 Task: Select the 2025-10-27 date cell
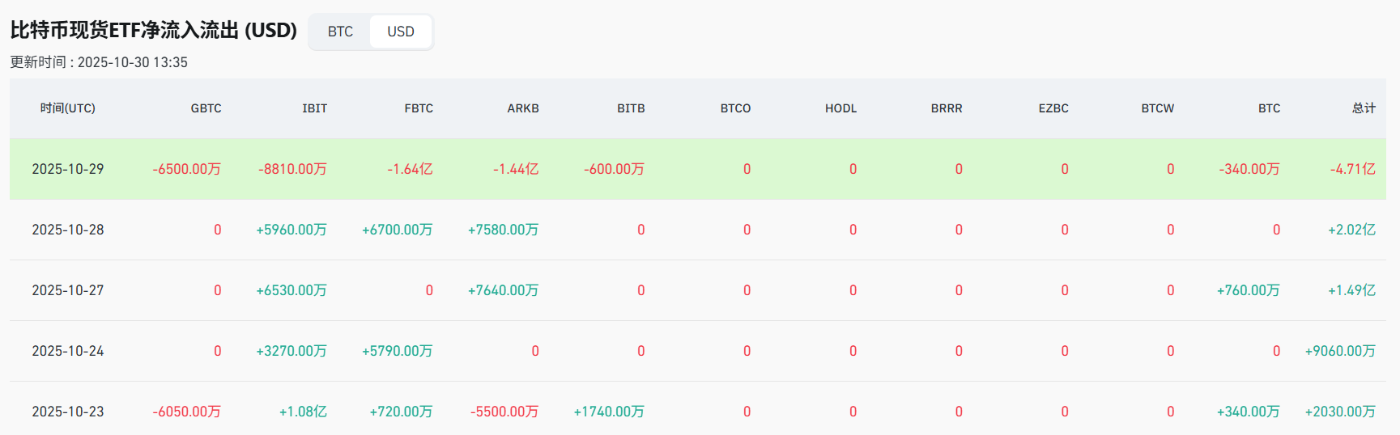[x=68, y=290]
